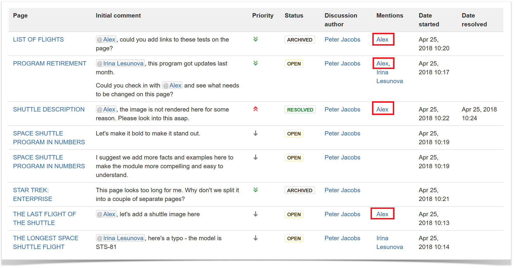Open the STAR TREK: ENTERPRISE page link

[32, 195]
